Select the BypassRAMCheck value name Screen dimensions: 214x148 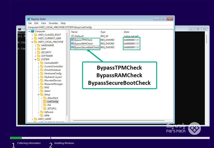(x=84, y=44)
